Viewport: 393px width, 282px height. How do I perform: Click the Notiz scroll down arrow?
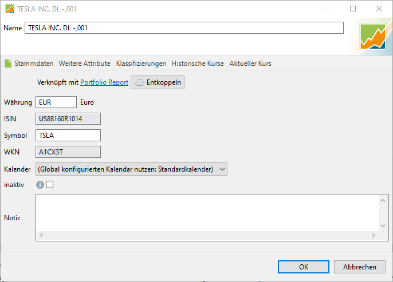(383, 226)
